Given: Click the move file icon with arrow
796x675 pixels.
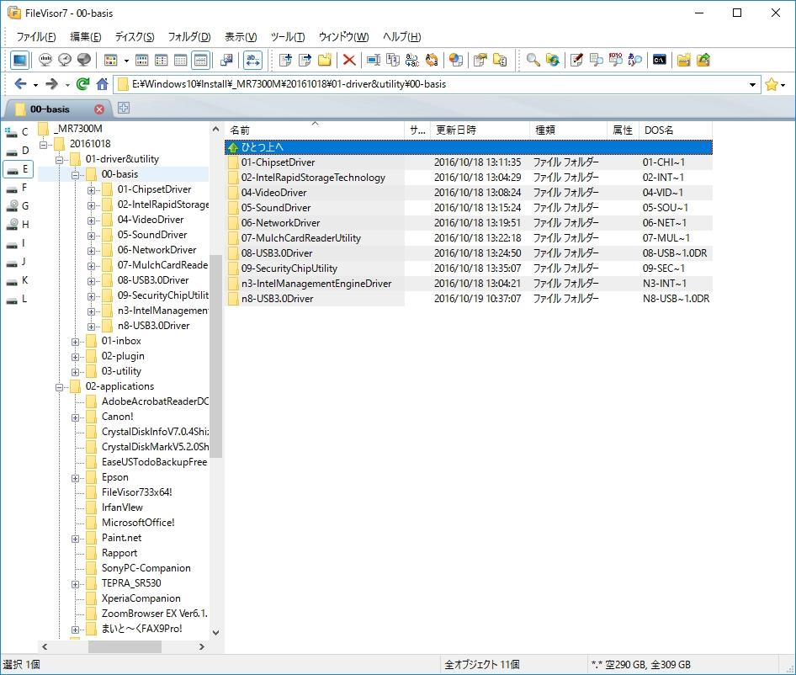Looking at the screenshot, I should (305, 61).
